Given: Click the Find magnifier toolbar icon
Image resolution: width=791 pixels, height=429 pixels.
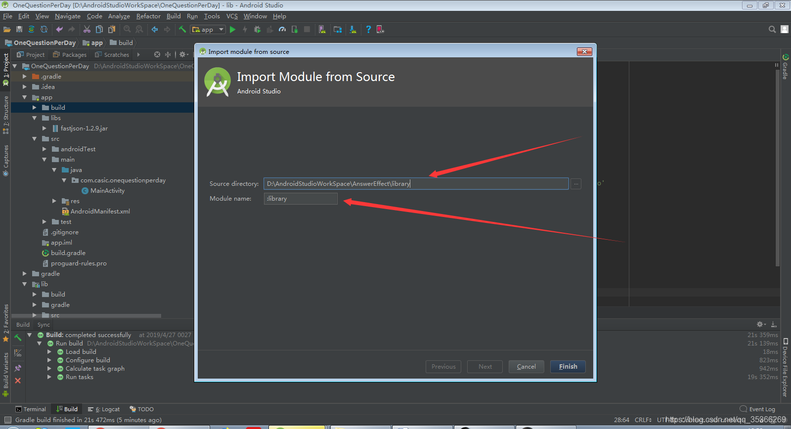Looking at the screenshot, I should [127, 30].
